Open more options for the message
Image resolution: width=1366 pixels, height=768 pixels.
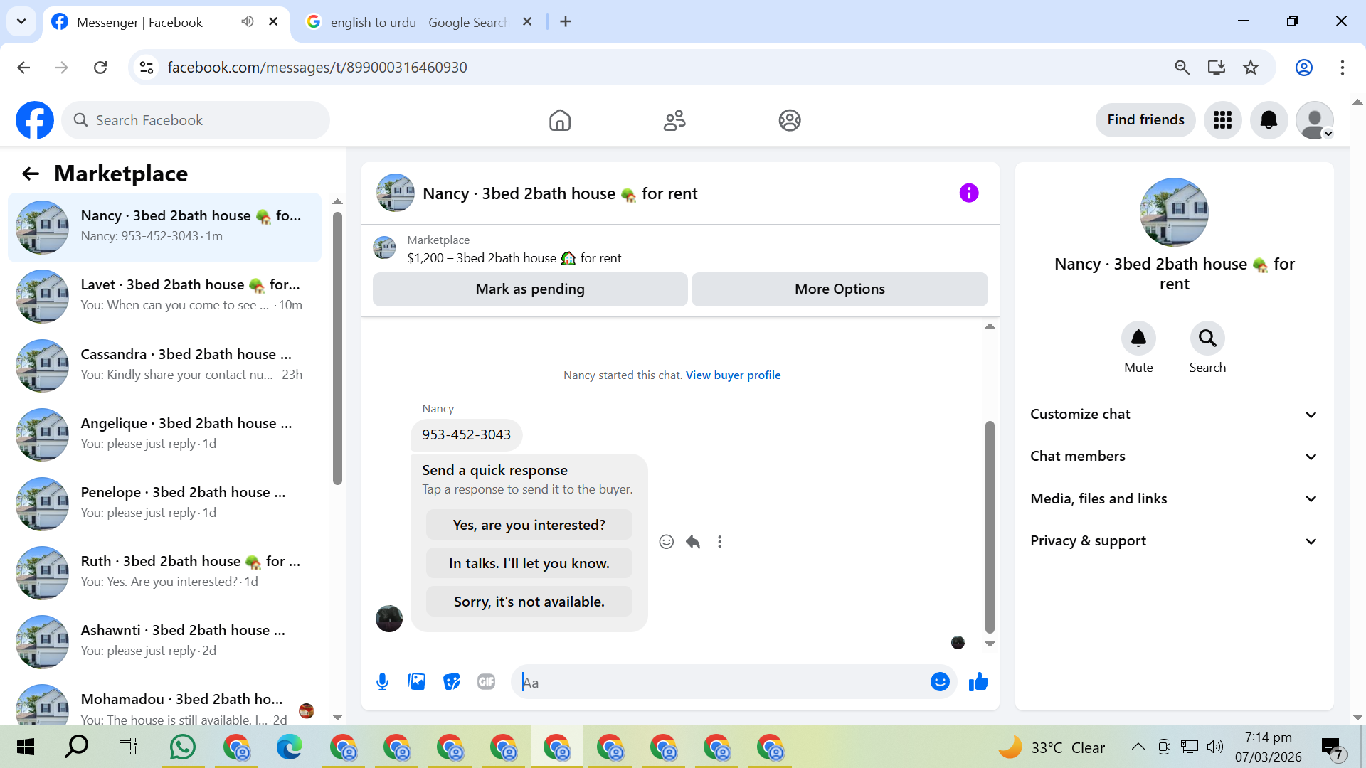click(x=720, y=542)
